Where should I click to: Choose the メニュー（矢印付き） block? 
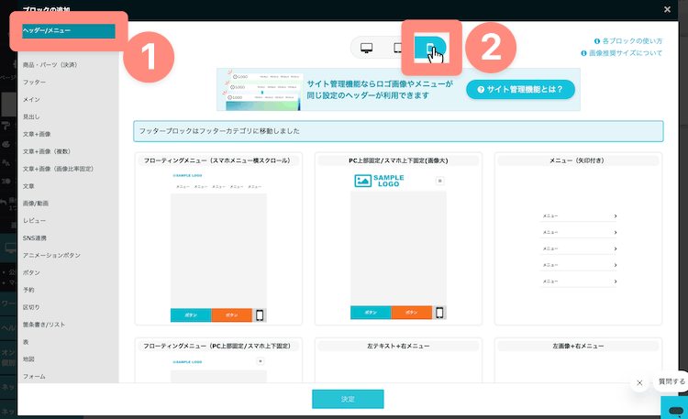click(x=578, y=238)
